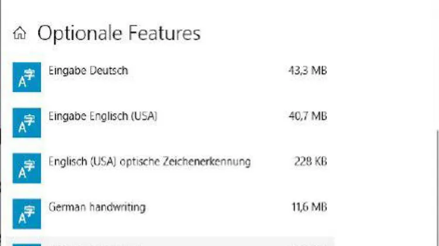Click the 43,3 MB size value

point(308,71)
